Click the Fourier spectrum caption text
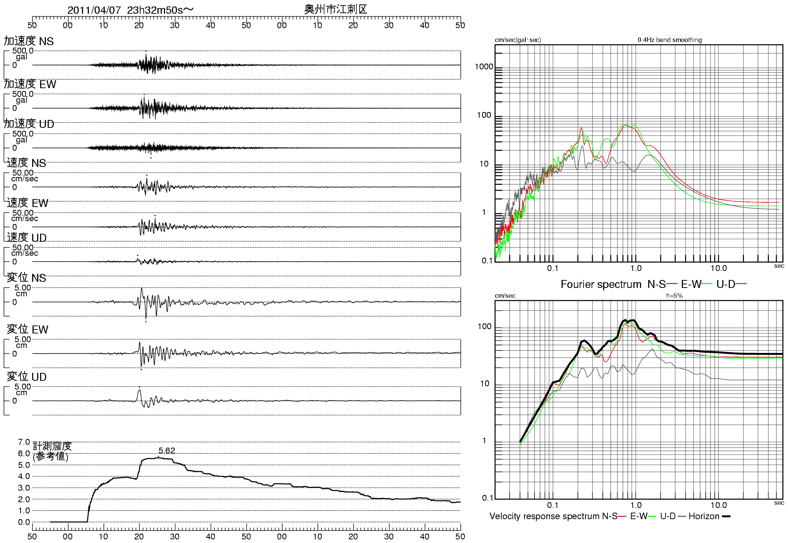 [x=601, y=284]
